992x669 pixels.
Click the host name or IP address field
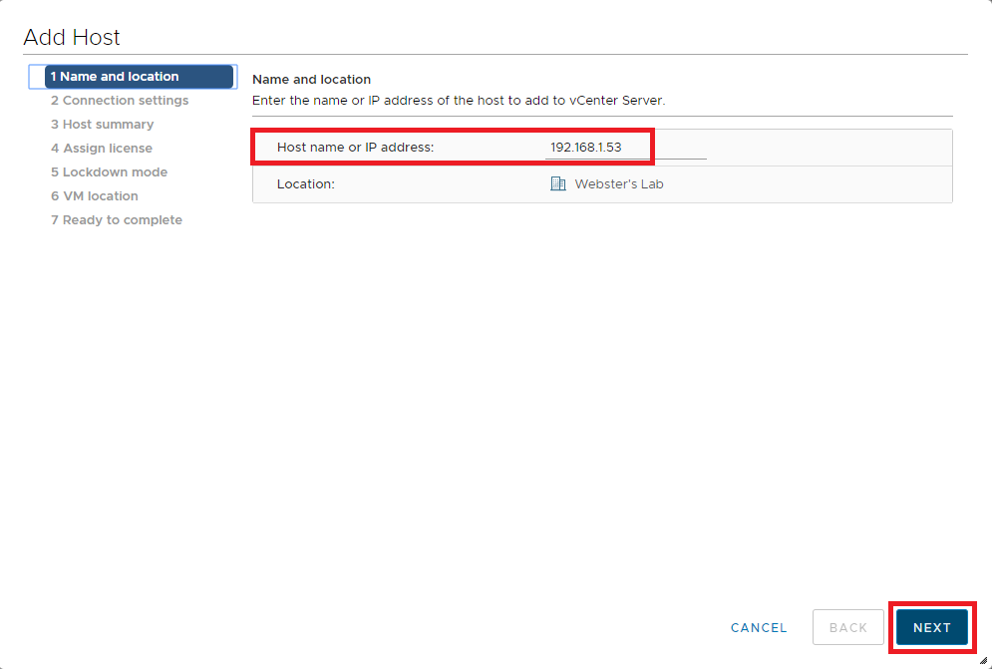click(x=625, y=148)
